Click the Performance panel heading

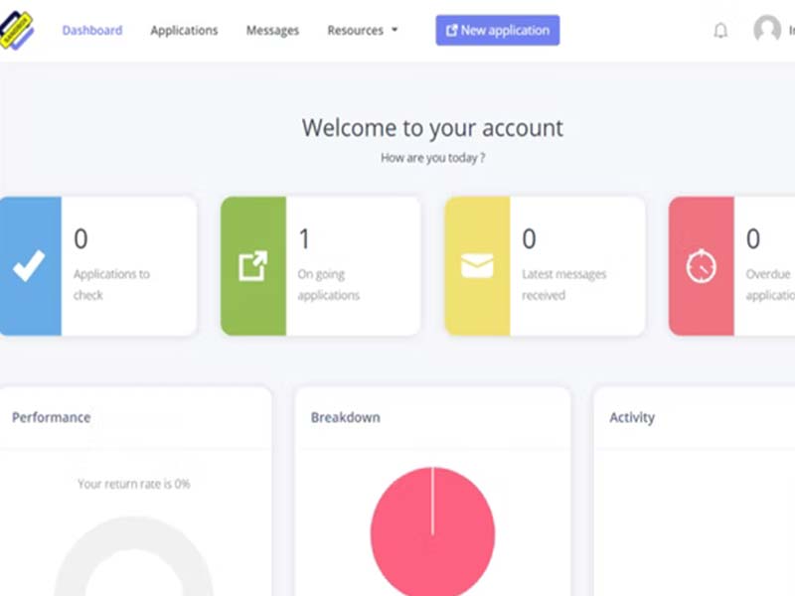point(52,417)
